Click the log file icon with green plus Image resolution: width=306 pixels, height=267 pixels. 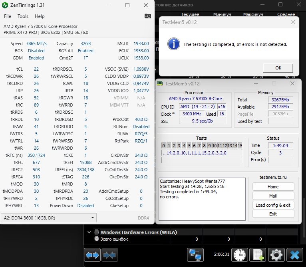tap(258, 255)
